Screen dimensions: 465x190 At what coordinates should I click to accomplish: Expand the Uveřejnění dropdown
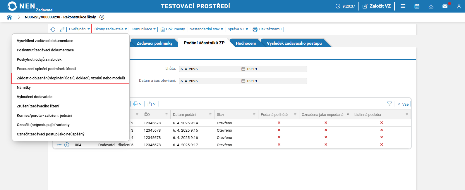click(x=79, y=29)
